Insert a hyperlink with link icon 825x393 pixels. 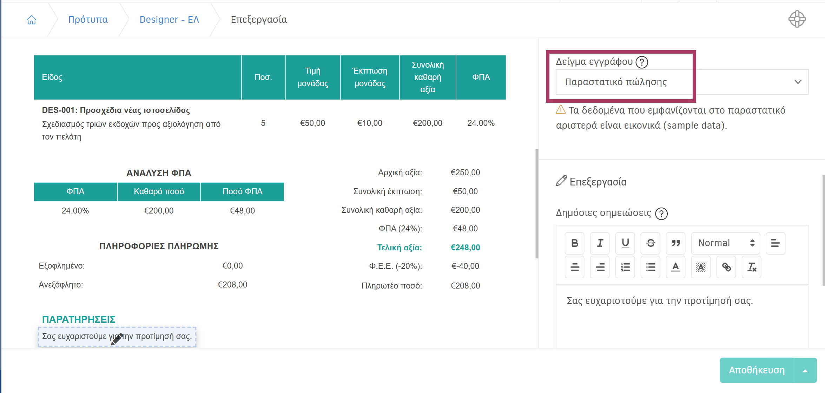tap(726, 267)
